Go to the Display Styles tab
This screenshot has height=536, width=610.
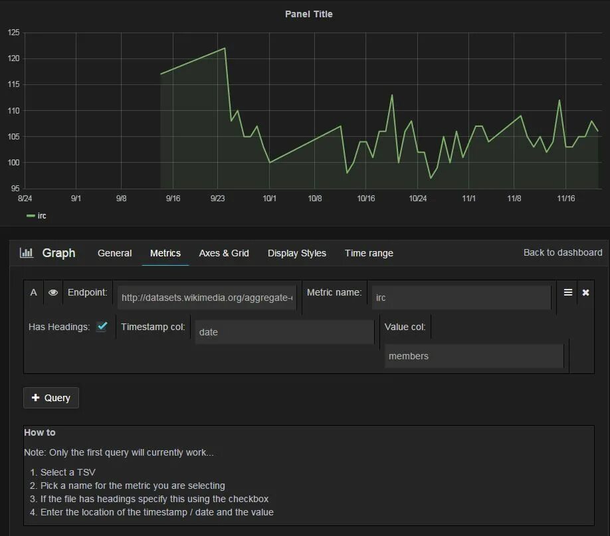(x=297, y=253)
